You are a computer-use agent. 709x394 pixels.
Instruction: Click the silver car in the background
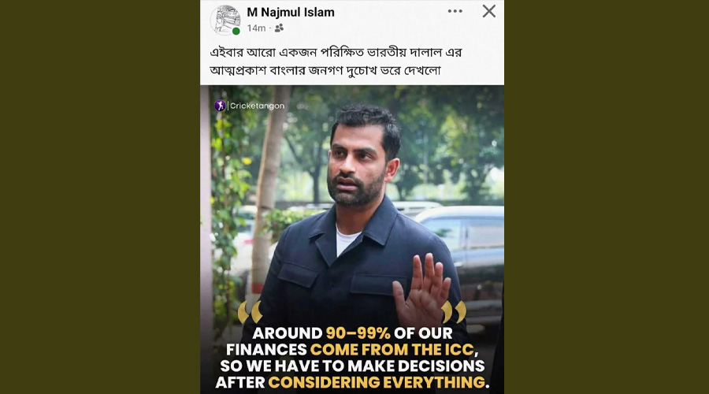[466, 253]
